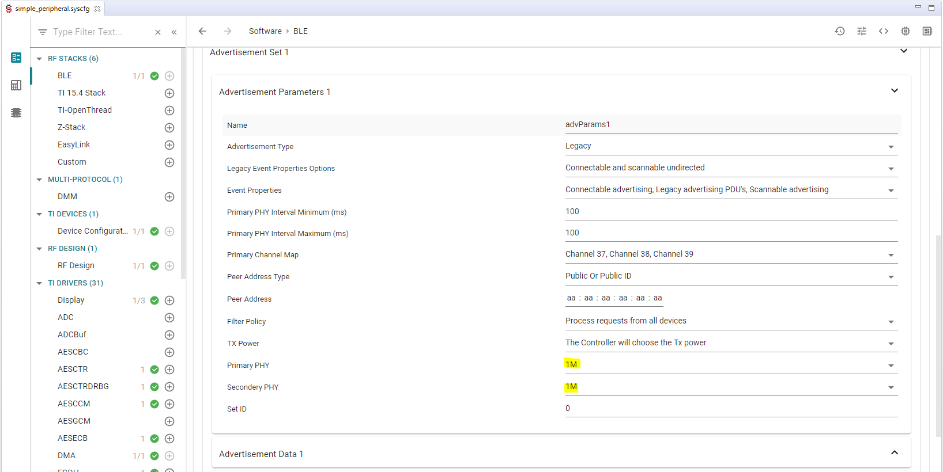Open the Primary PHY dropdown

pos(730,365)
